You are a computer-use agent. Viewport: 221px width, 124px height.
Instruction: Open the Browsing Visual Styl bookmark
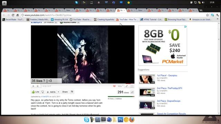(176, 20)
